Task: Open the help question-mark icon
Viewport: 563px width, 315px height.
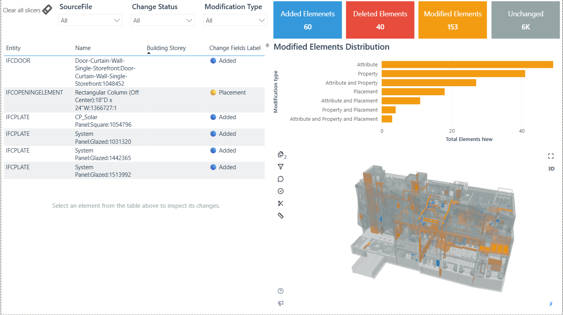Action: (x=281, y=291)
